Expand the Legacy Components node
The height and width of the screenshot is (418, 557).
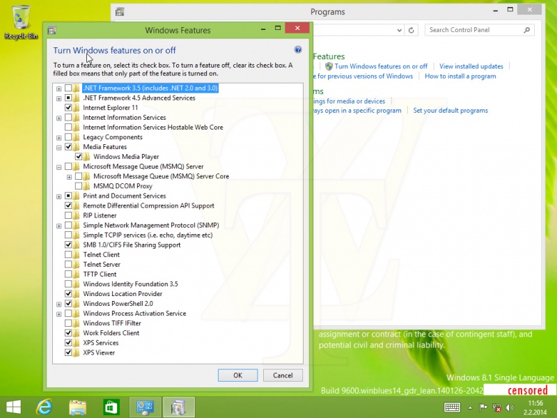59,137
